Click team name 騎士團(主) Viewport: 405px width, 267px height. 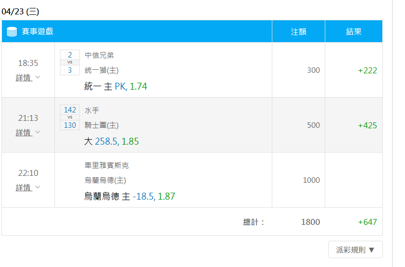[x=101, y=125]
